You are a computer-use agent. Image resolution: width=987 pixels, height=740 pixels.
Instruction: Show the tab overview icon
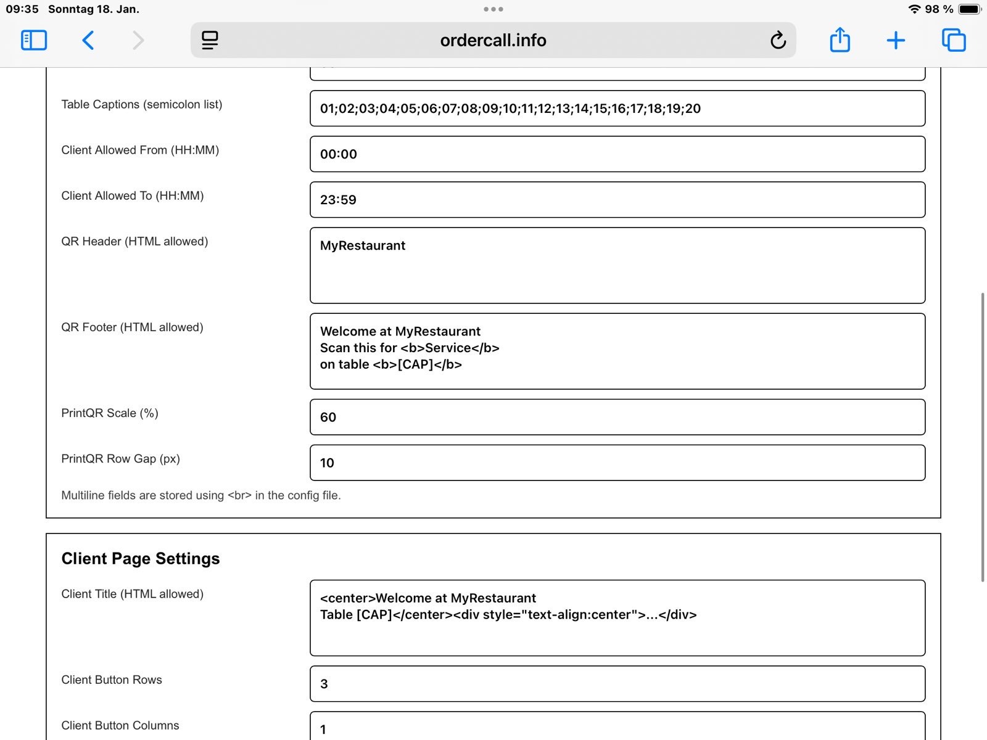point(953,40)
